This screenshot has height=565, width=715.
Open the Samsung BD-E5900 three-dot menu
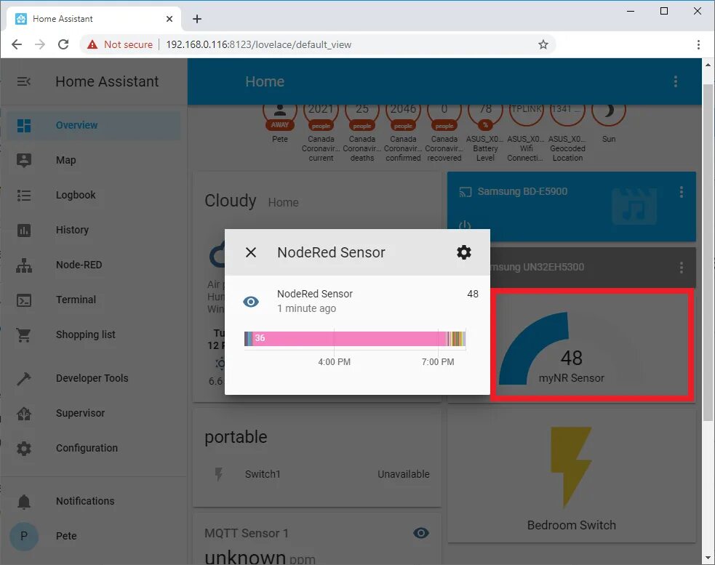click(682, 191)
